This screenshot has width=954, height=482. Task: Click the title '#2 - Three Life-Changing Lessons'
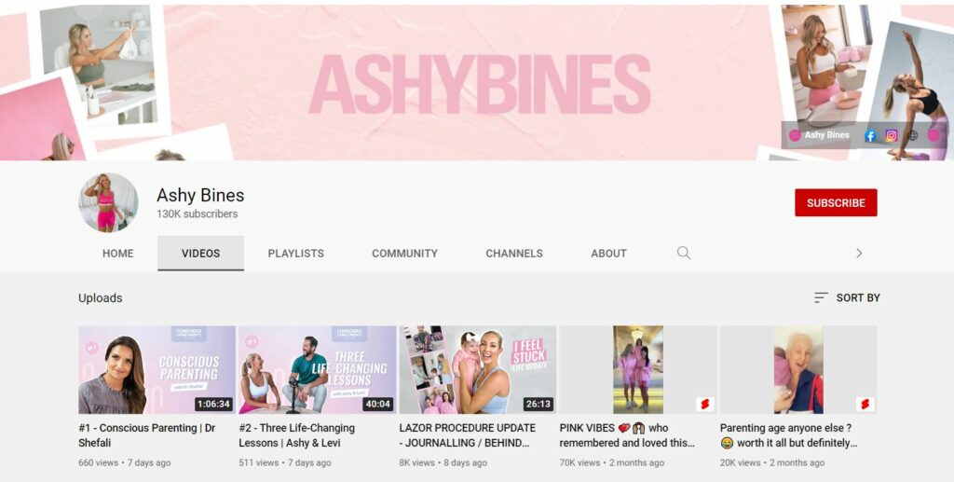(x=297, y=435)
